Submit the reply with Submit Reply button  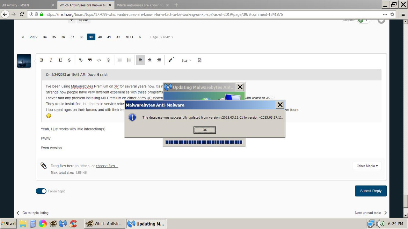click(371, 191)
